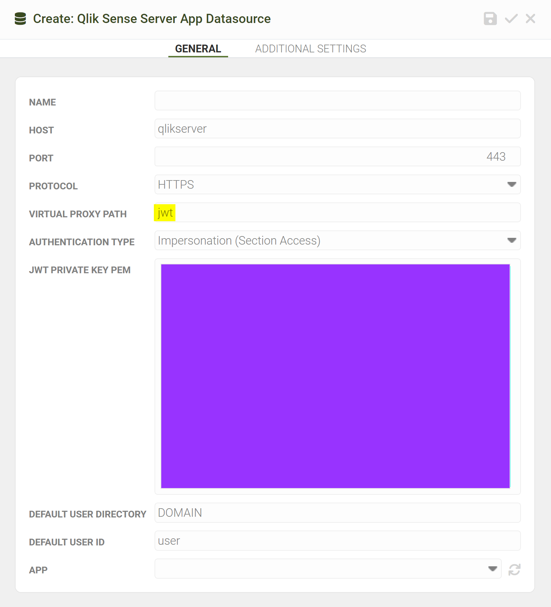The width and height of the screenshot is (551, 607).
Task: Click the dialog title text
Action: pos(152,19)
